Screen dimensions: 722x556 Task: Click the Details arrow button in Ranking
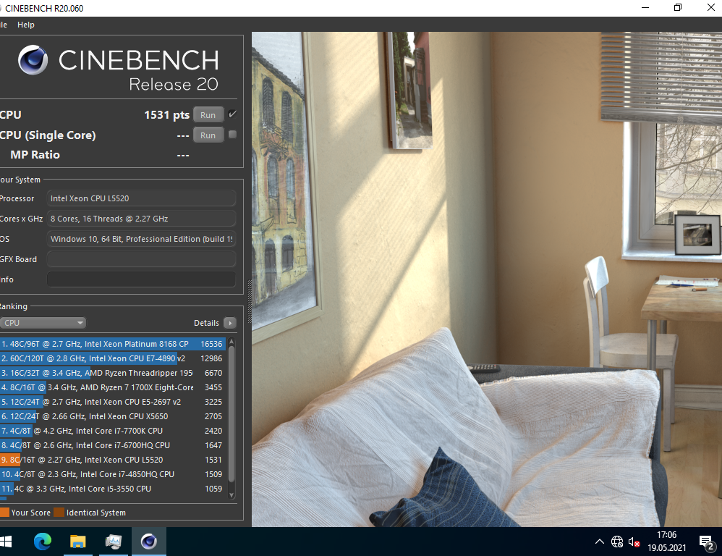click(230, 323)
